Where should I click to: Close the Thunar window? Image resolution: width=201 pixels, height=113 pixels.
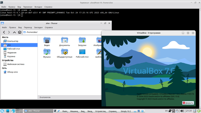point(109,23)
